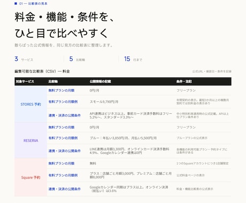Image resolution: width=246 pixels, height=203 pixels.
Task: Click the cell starting 'Googleカレンダー同期はプラス以上'
Action: [x=129, y=189]
